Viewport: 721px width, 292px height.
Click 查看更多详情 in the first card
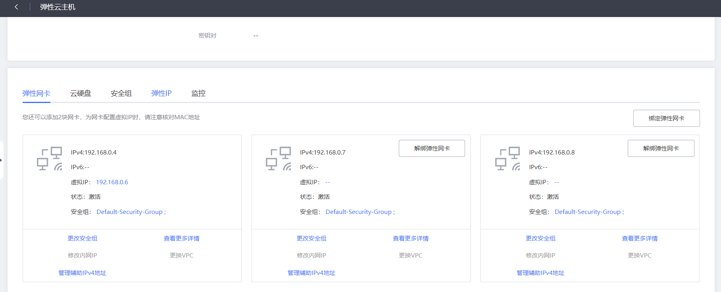pos(181,239)
